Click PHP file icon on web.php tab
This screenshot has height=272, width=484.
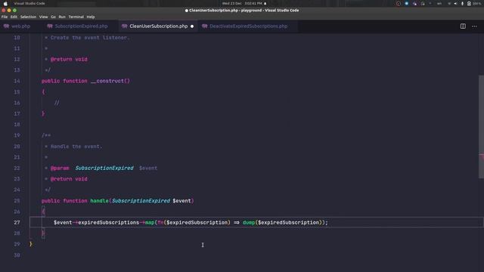[6, 26]
